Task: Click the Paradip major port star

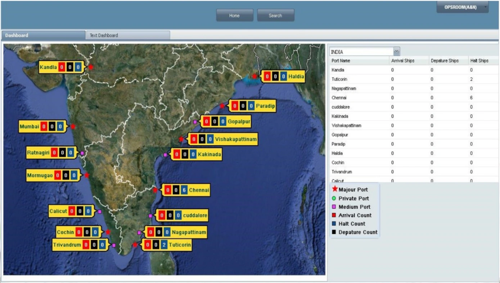Action: (x=222, y=105)
